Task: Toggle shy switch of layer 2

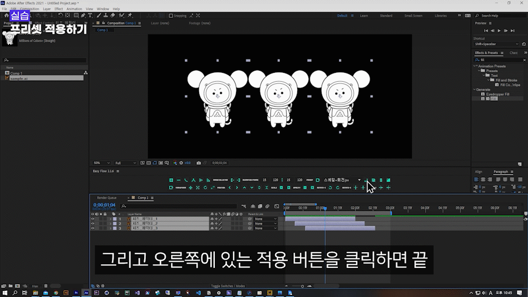Action: [212, 224]
